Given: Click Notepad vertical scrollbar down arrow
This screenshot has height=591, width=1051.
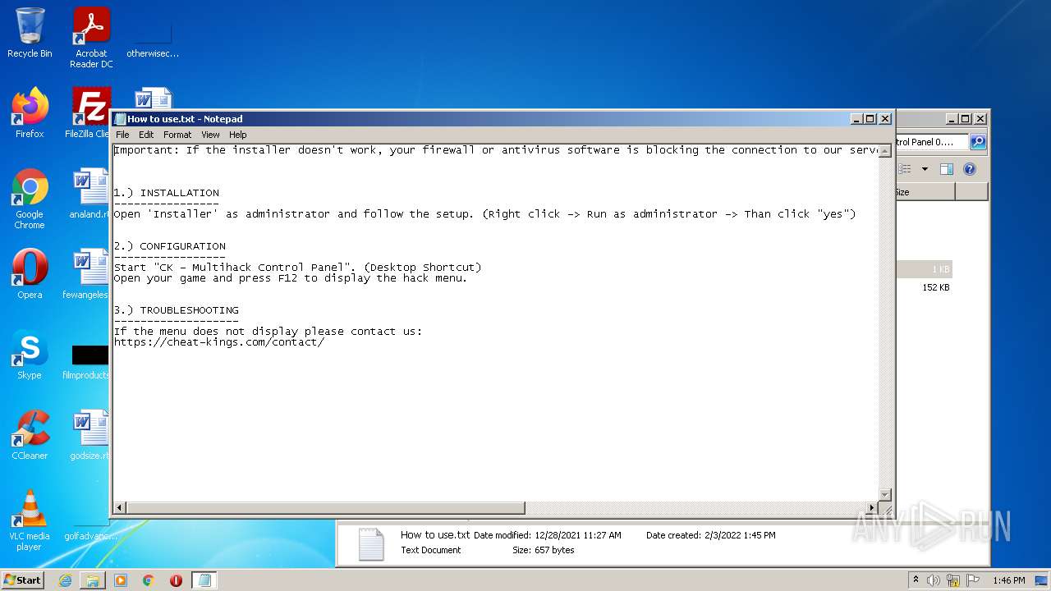Looking at the screenshot, I should click(885, 494).
